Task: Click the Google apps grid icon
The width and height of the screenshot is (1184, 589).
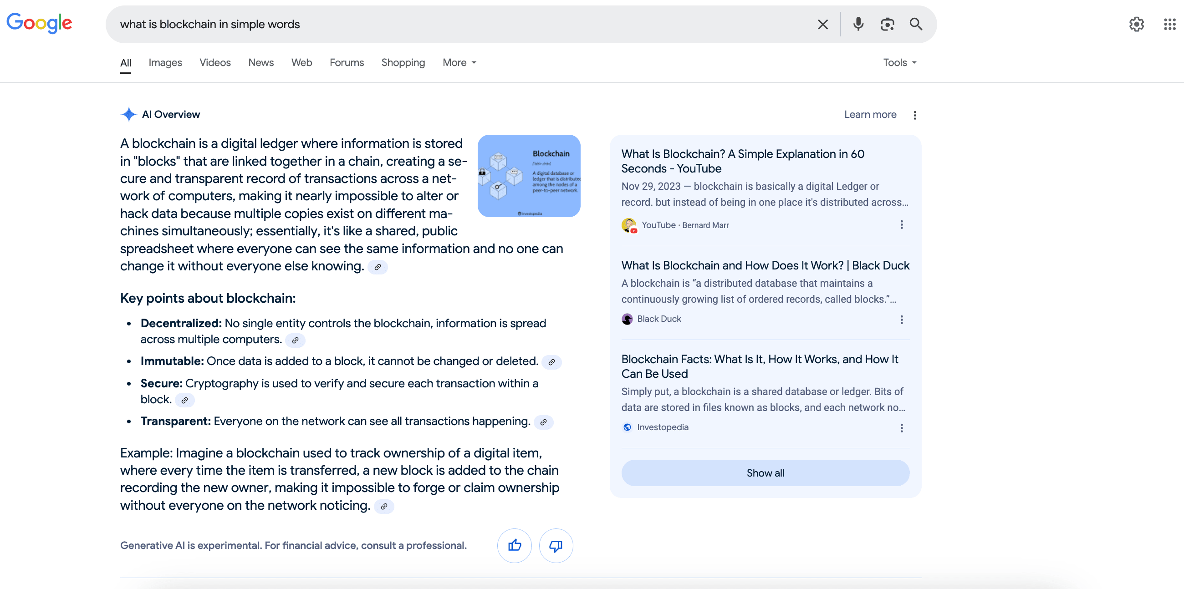Action: click(x=1169, y=23)
